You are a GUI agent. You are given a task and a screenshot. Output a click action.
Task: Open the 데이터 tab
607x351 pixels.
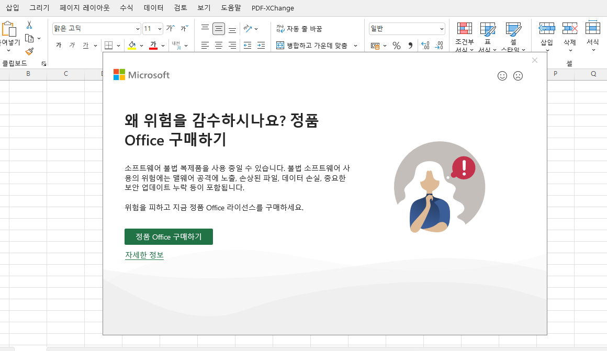tap(153, 8)
